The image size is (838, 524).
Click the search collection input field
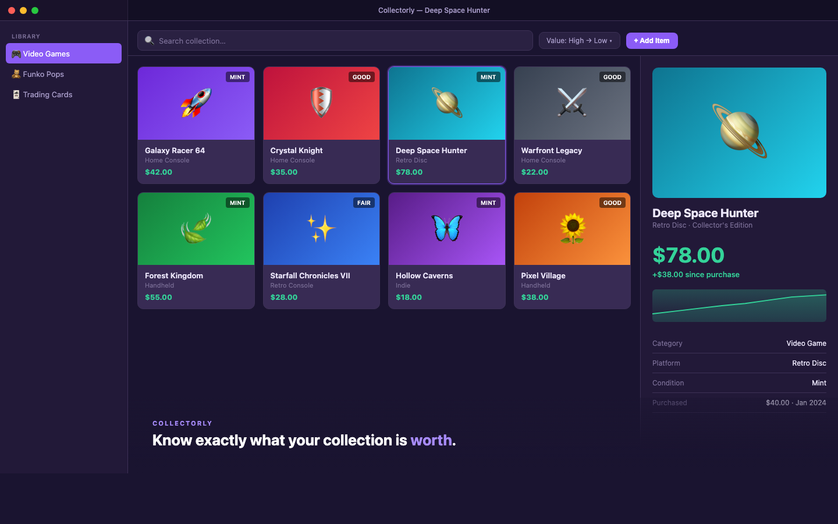[x=335, y=40]
